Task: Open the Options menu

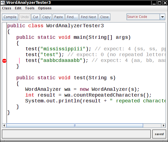Action: tap(45, 8)
